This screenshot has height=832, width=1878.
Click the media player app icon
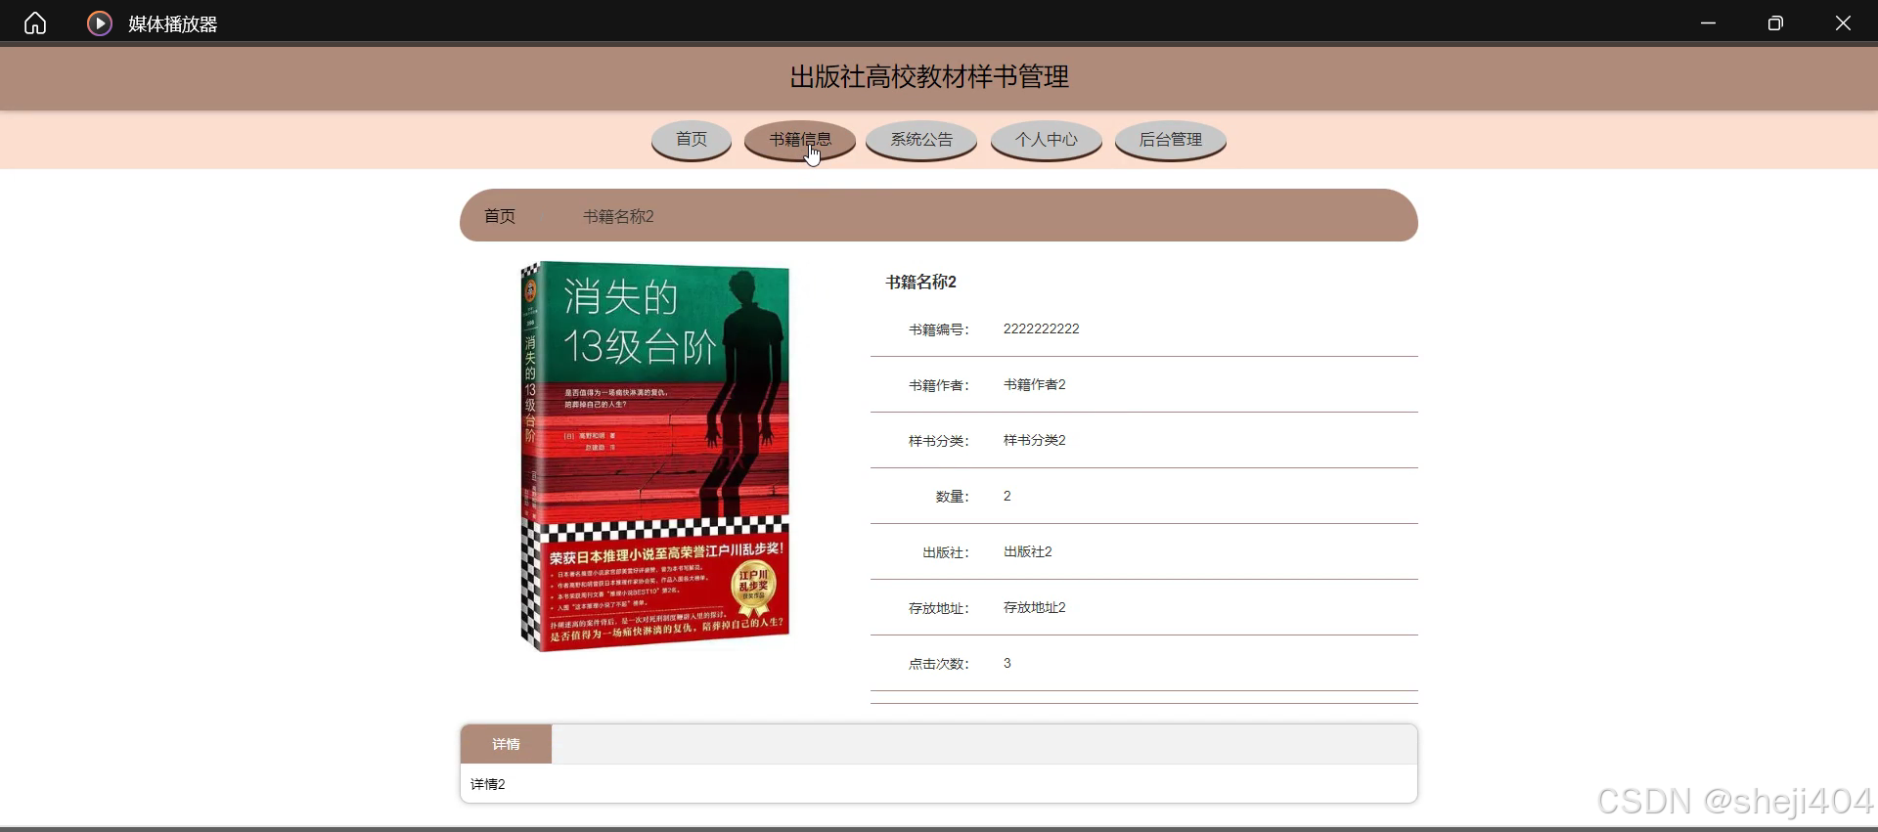tap(100, 22)
